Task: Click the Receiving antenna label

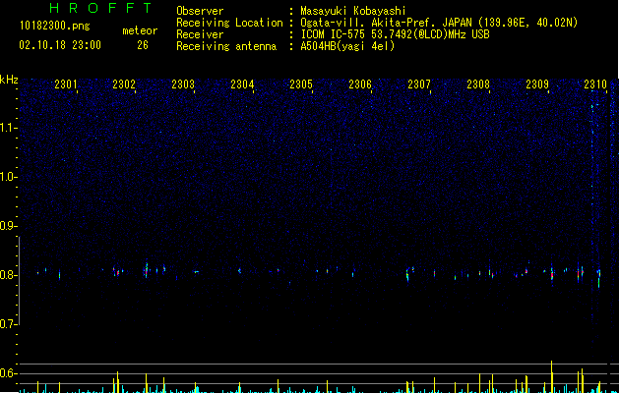Action: (x=226, y=46)
